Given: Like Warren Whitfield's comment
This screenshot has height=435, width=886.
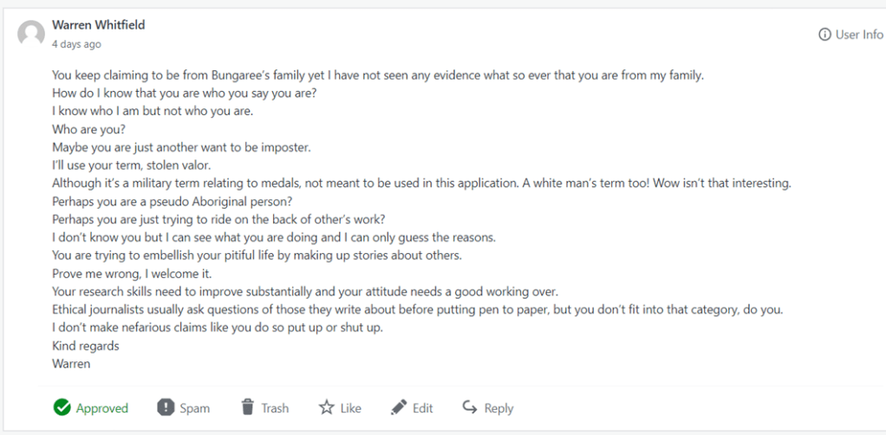Looking at the screenshot, I should (x=350, y=408).
